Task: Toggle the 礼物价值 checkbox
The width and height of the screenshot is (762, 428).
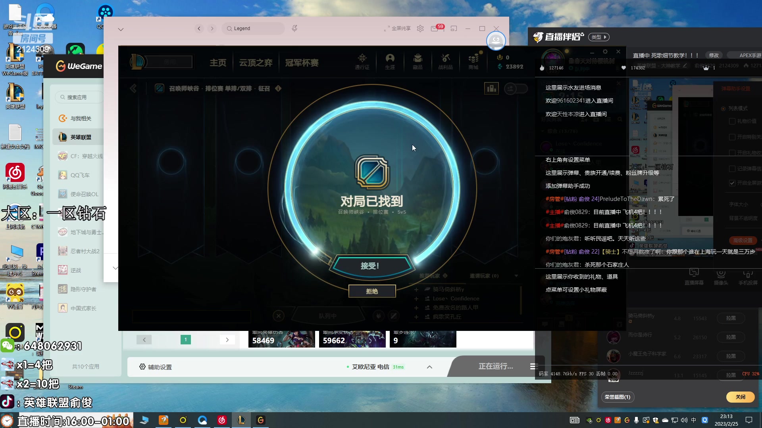Action: [732, 121]
